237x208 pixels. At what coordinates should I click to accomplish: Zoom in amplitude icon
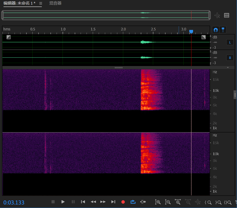[x=158, y=202]
